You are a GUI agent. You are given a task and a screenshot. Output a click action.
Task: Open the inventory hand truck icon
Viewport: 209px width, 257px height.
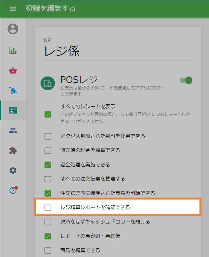click(13, 90)
